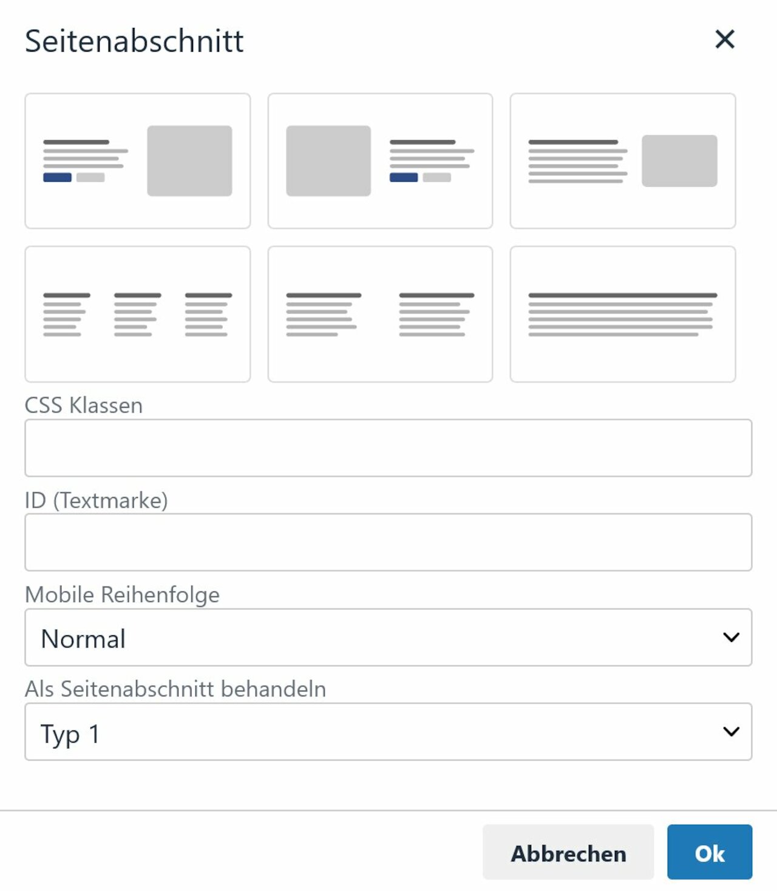This screenshot has height=891, width=777.
Task: Click the chevron arrow beside Normal
Action: pos(731,637)
